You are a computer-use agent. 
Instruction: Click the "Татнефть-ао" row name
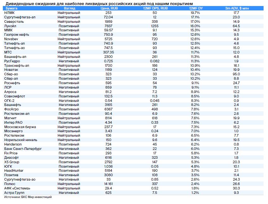click(x=15, y=48)
